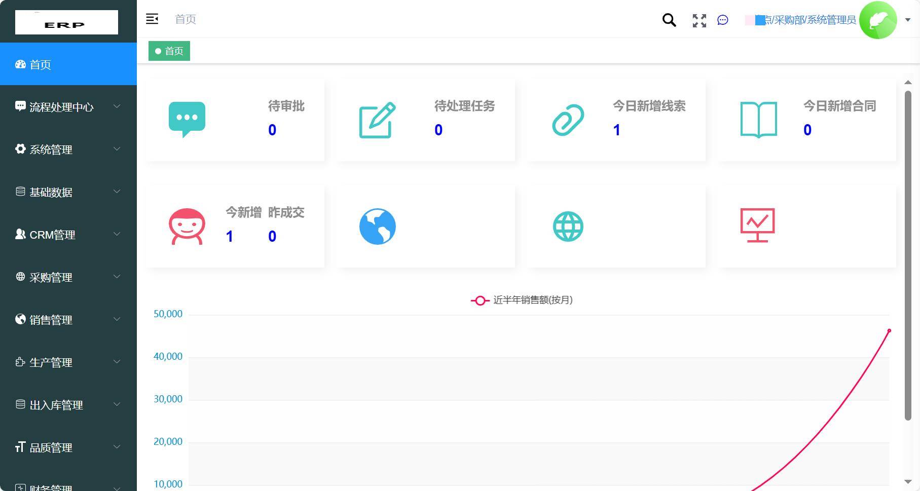Viewport: 920px width, 491px height.
Task: Click the 采购管理 globe icon
Action: 20,276
